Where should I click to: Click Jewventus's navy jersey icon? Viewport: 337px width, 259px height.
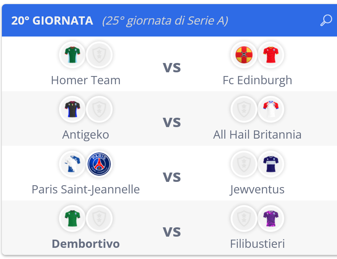click(271, 164)
